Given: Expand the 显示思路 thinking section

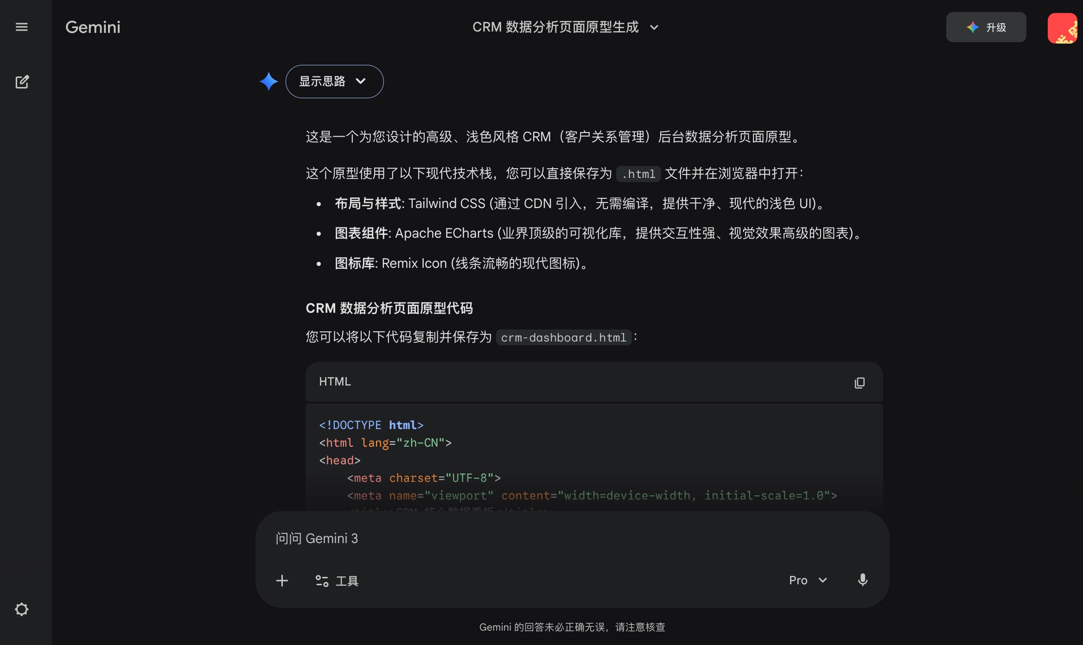Looking at the screenshot, I should click(334, 82).
